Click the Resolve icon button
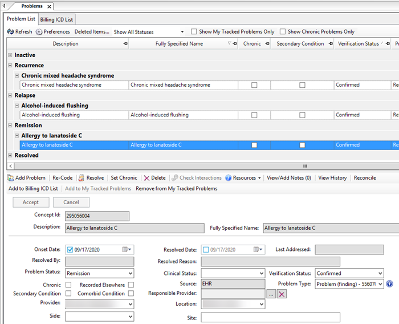The width and height of the screenshot is (399, 324). pos(82,178)
